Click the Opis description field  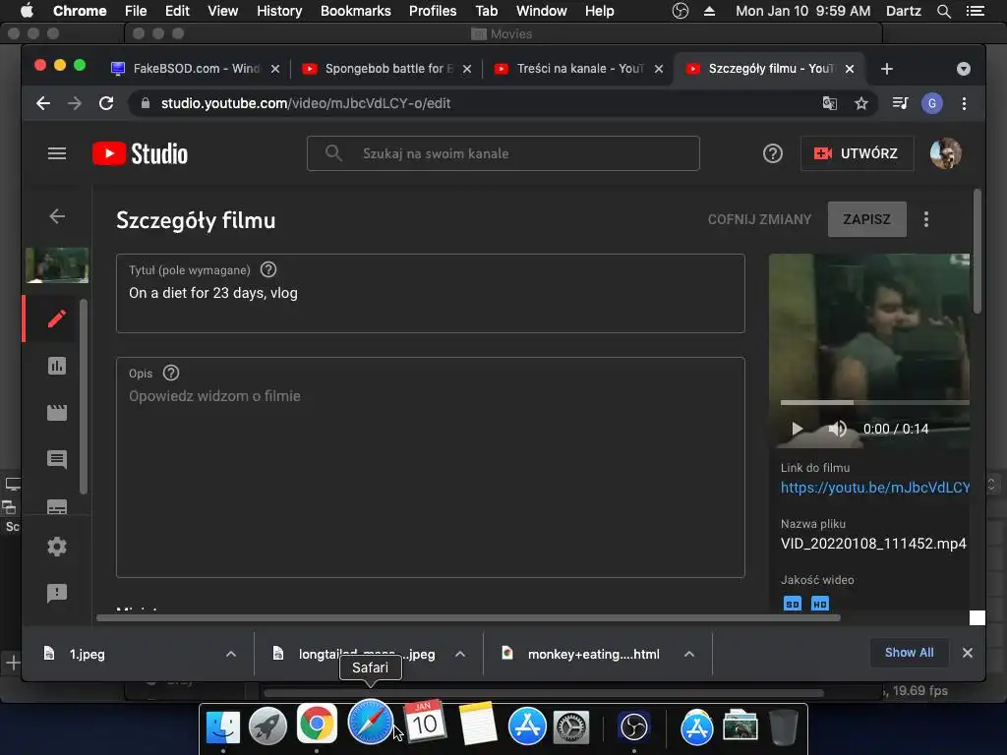click(x=431, y=467)
